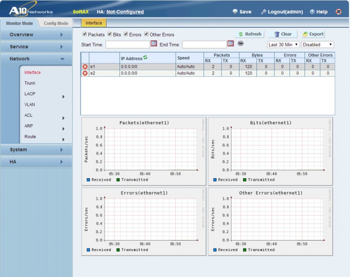Image resolution: width=350 pixels, height=277 pixels.
Task: Click the Help link in header
Action: point(322,12)
